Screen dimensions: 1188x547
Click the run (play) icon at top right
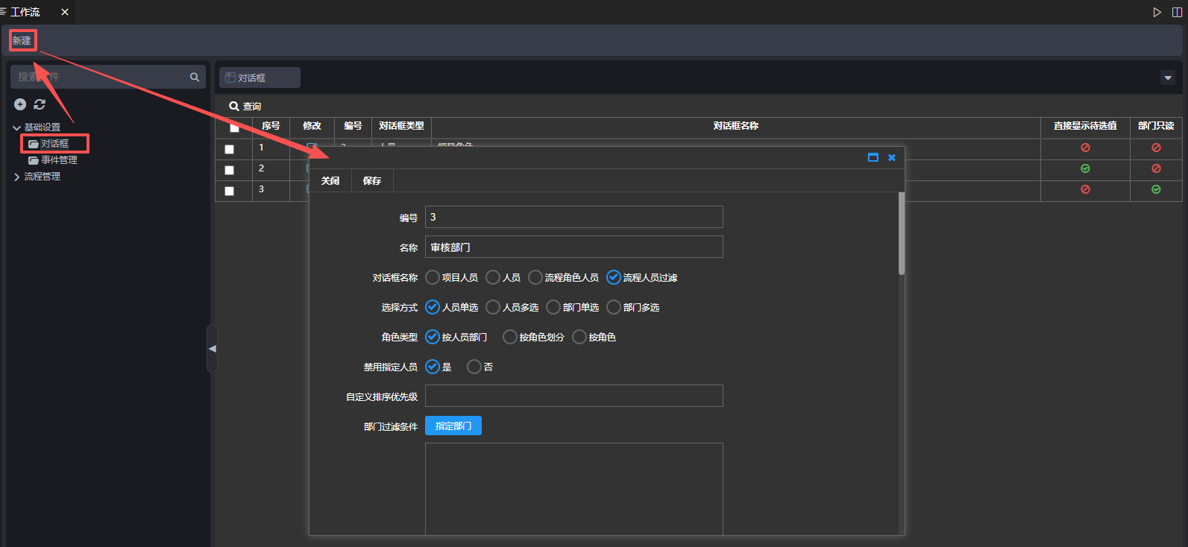click(1157, 12)
